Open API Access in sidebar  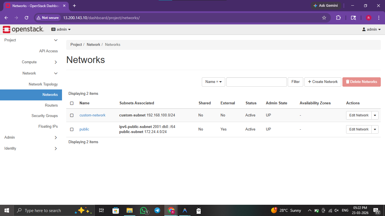tap(48, 51)
